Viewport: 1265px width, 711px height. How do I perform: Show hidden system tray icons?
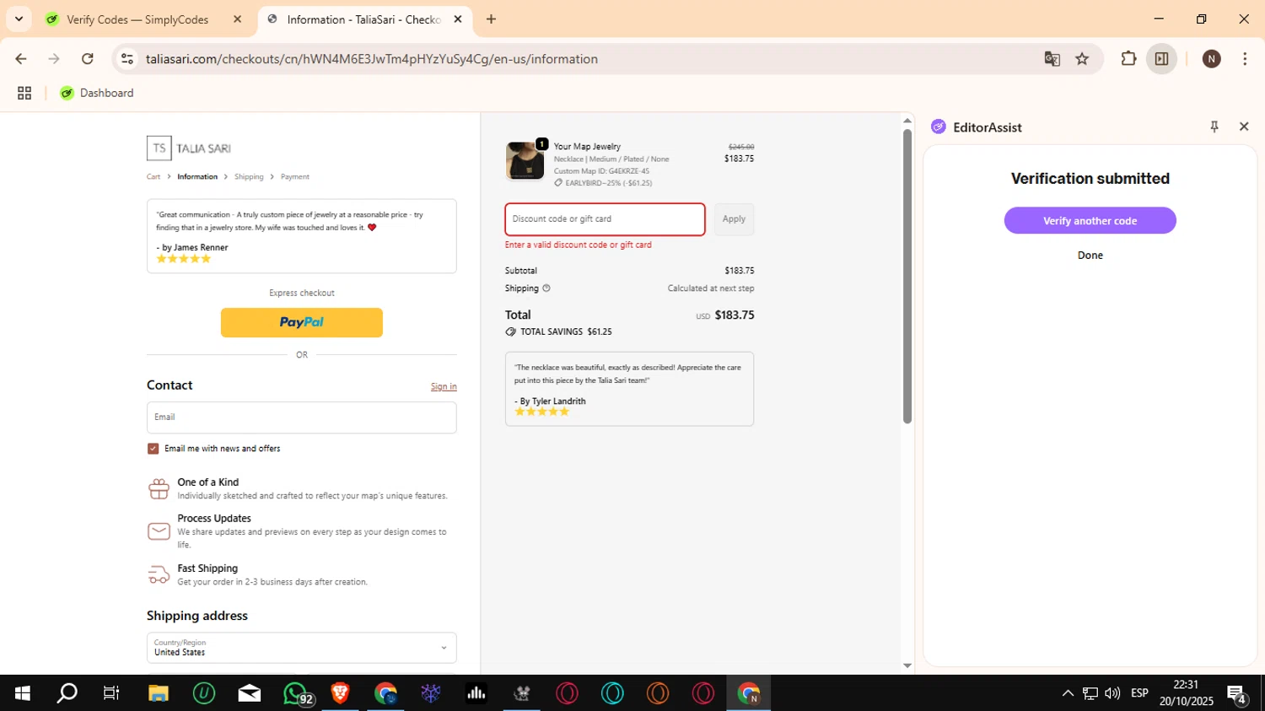1068,693
